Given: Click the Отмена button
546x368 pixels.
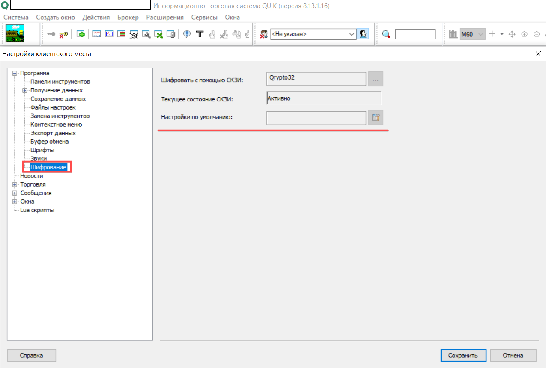Looking at the screenshot, I should [513, 355].
